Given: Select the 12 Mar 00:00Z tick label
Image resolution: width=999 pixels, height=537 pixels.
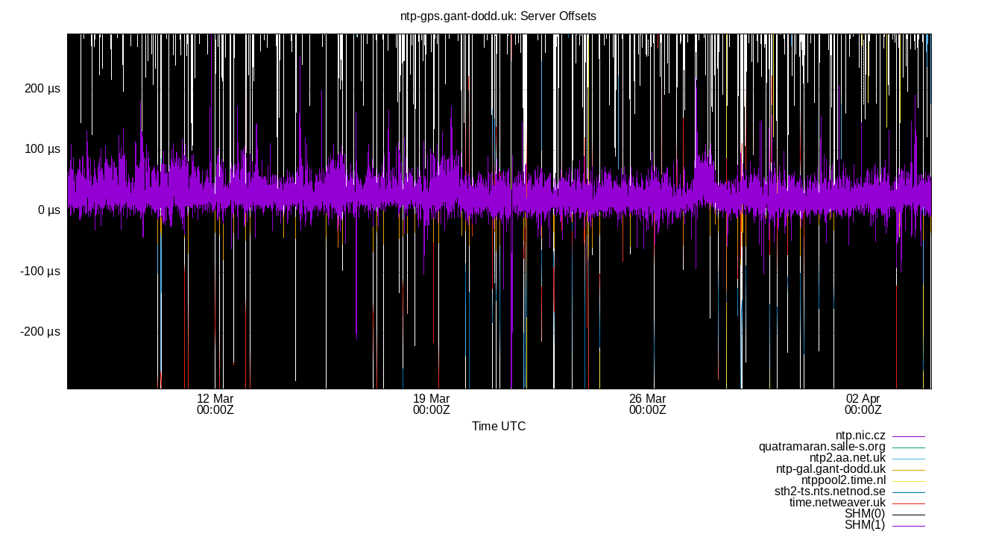Looking at the screenshot, I should pos(214,404).
